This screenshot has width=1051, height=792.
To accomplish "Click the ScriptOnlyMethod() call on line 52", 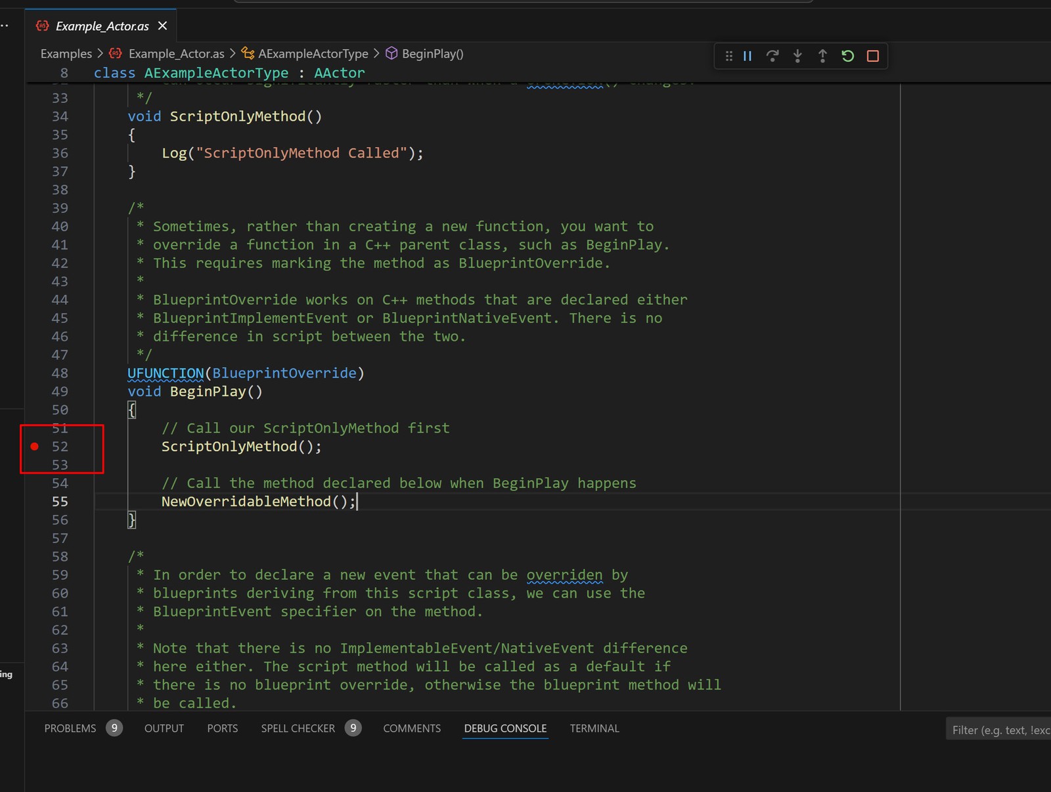I will coord(241,447).
